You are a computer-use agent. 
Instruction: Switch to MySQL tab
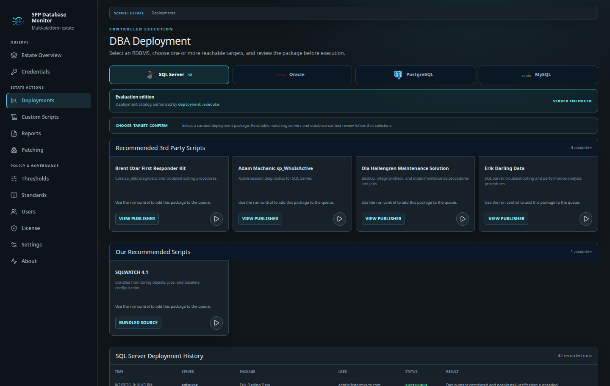click(x=538, y=75)
